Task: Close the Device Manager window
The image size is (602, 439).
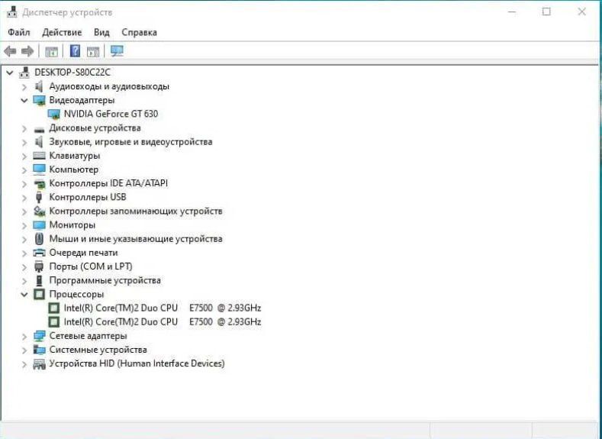Action: 581,12
